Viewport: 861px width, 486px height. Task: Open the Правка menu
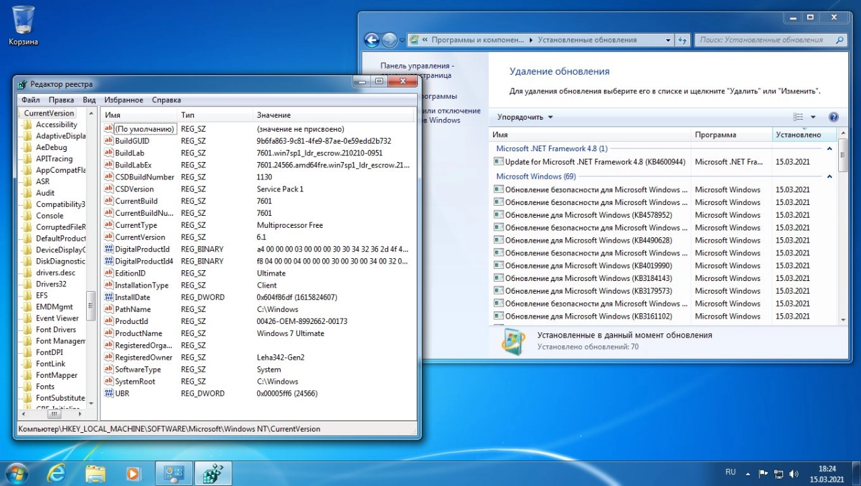(x=61, y=100)
